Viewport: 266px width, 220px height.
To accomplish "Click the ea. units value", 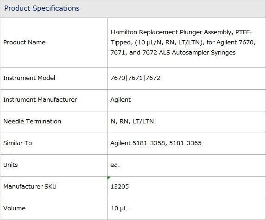I will point(115,165).
